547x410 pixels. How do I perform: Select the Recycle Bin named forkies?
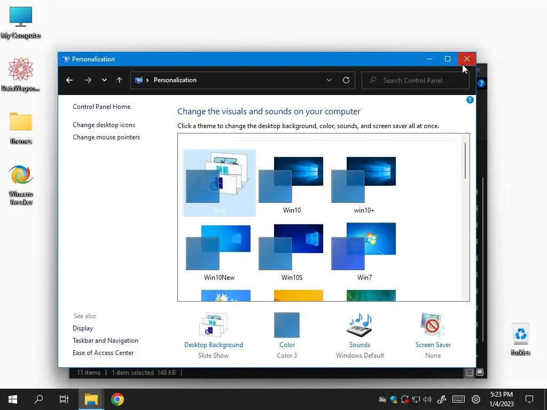click(x=520, y=339)
